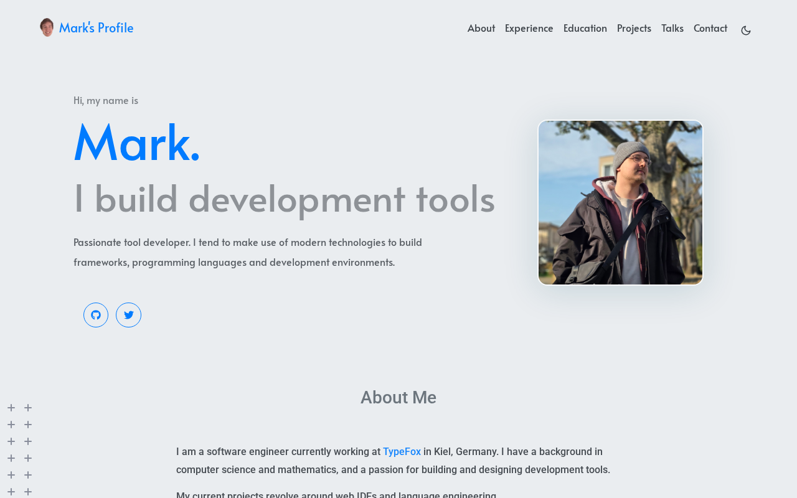Go to Mark's Profile home link
This screenshot has height=498, width=797.
point(96,27)
